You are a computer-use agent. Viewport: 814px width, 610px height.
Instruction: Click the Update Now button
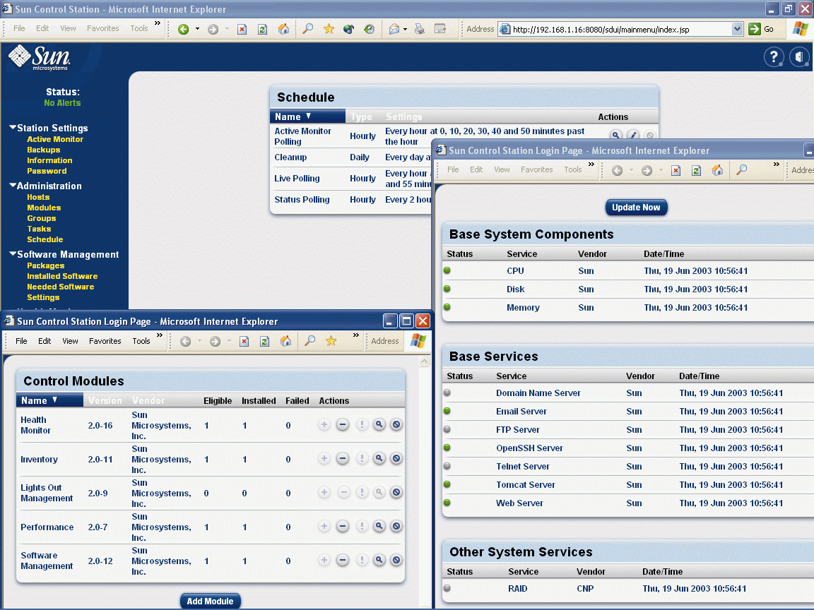pos(636,208)
